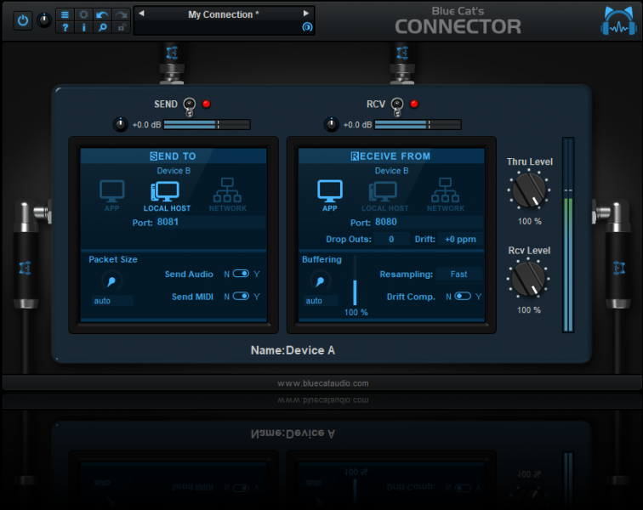The height and width of the screenshot is (510, 643).
Task: Click the power bypass button
Action: point(23,20)
